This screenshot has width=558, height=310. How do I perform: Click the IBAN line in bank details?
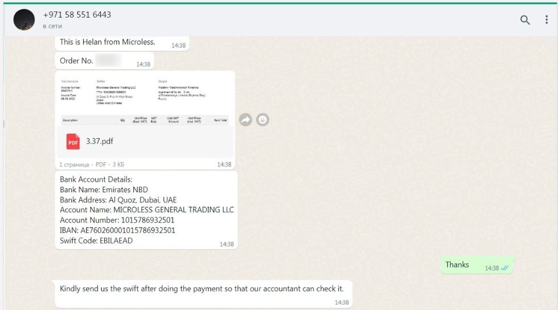117,230
